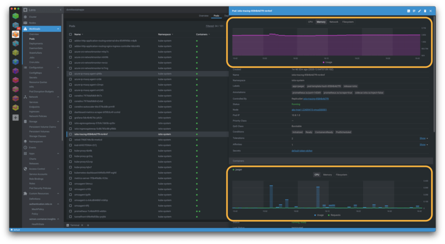Collapse the Custom Resources section chevron
This screenshot has height=244, width=445.
[58, 193]
